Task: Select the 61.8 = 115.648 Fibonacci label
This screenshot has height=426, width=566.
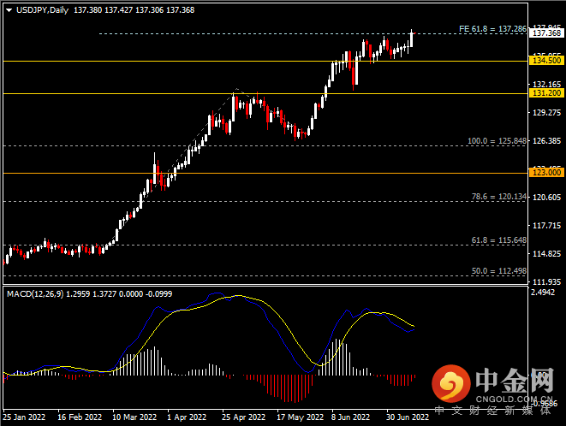Action: (x=499, y=240)
